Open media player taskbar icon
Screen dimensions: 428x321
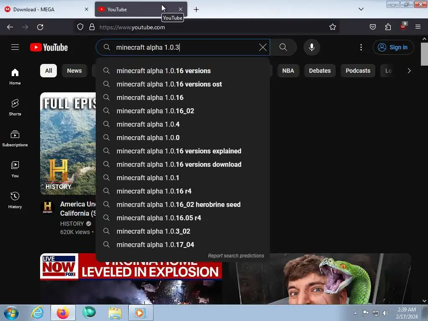pyautogui.click(x=140, y=313)
